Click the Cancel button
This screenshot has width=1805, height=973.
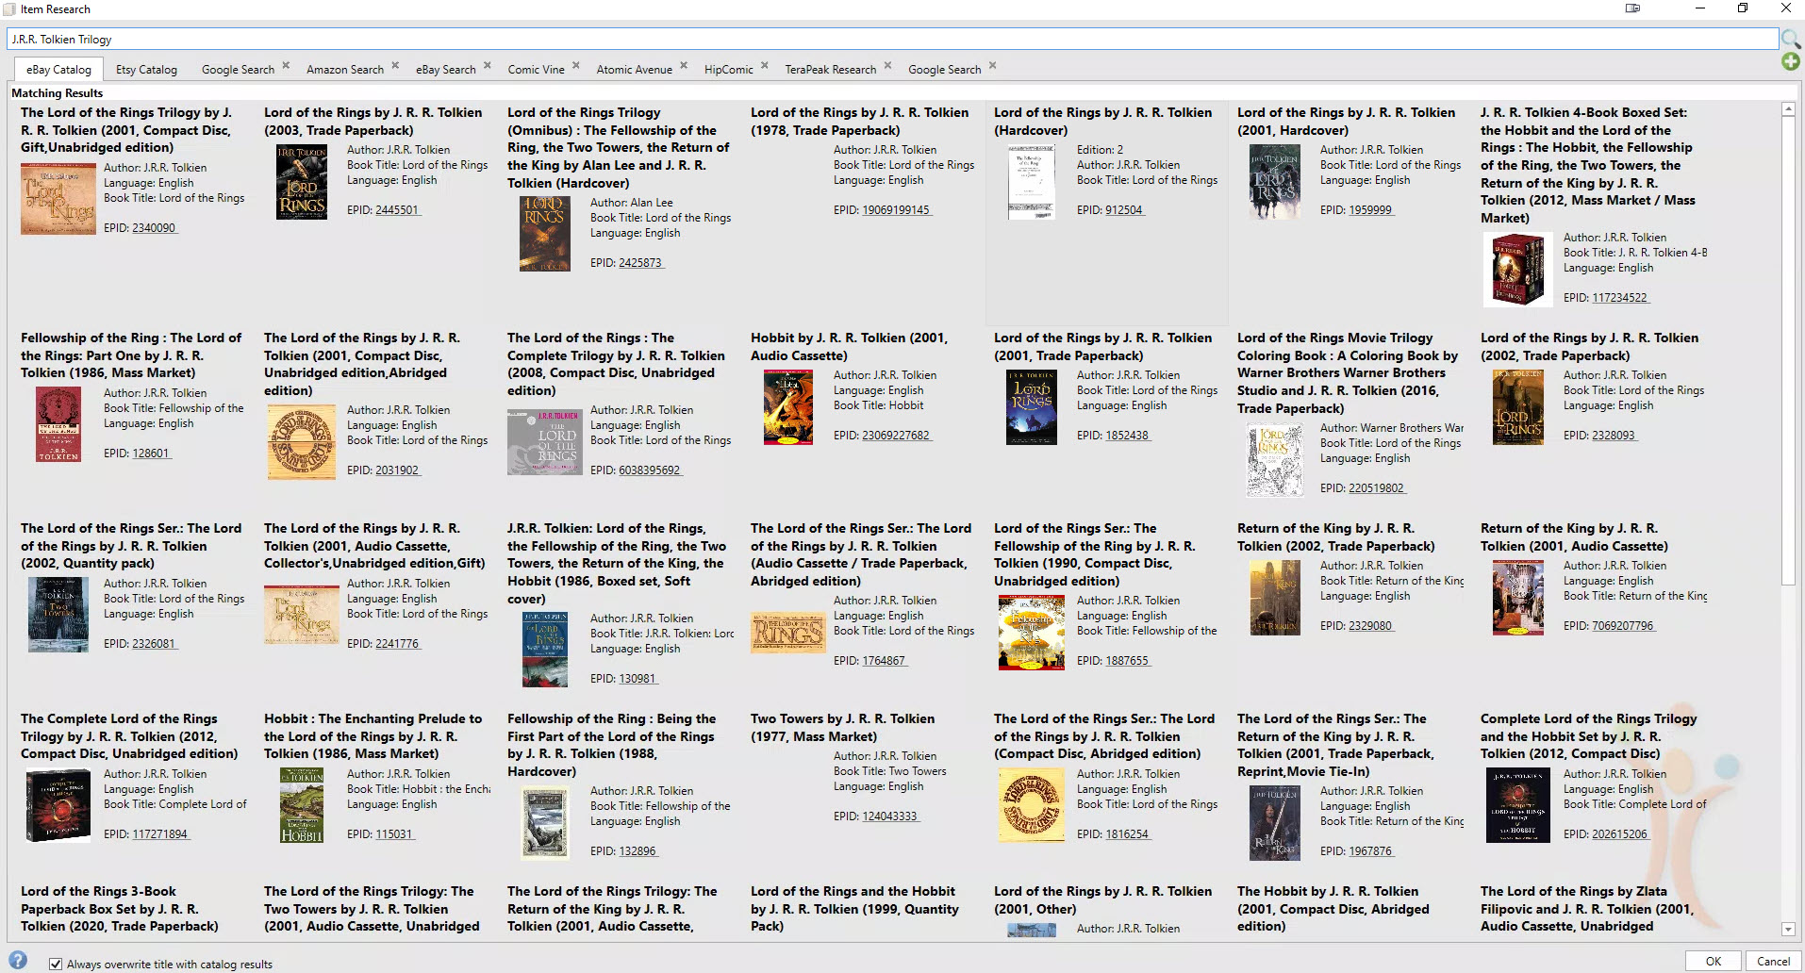[x=1773, y=962]
